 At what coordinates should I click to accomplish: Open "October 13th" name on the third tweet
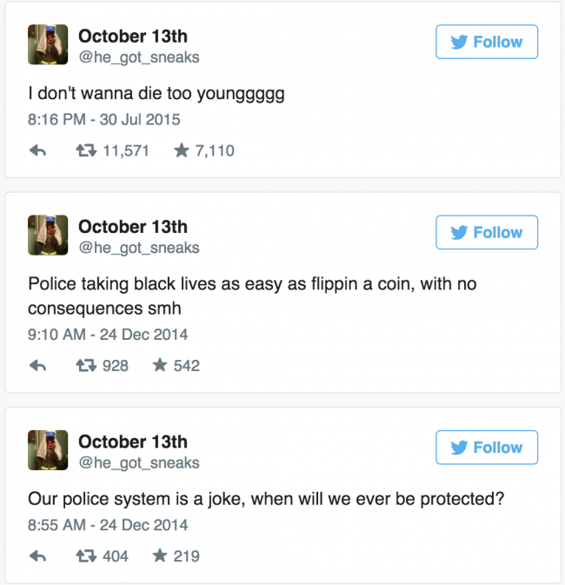tap(133, 442)
